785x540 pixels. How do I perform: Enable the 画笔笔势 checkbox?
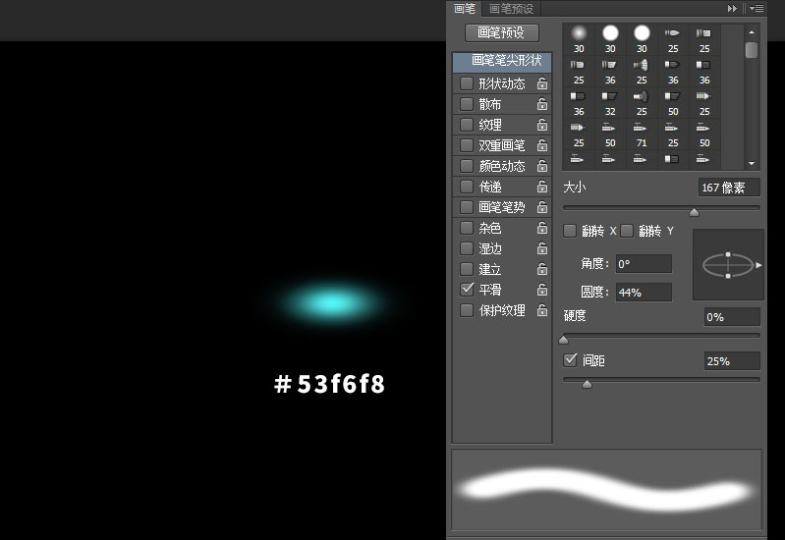(467, 207)
